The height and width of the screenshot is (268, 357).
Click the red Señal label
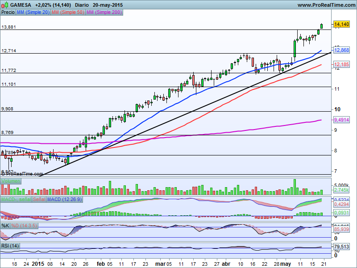pos(39,199)
